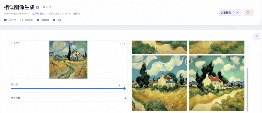Open the 问题交流 discussion tab
The height and width of the screenshot is (113, 262).
(43, 20)
